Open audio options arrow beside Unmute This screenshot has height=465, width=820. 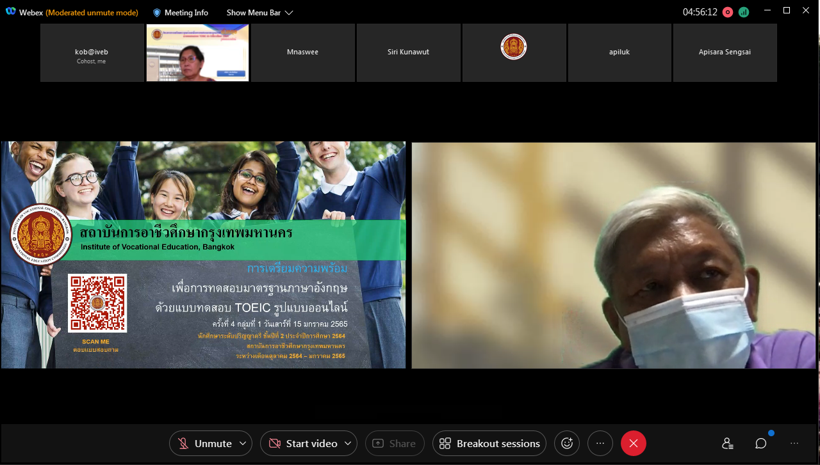click(x=242, y=443)
